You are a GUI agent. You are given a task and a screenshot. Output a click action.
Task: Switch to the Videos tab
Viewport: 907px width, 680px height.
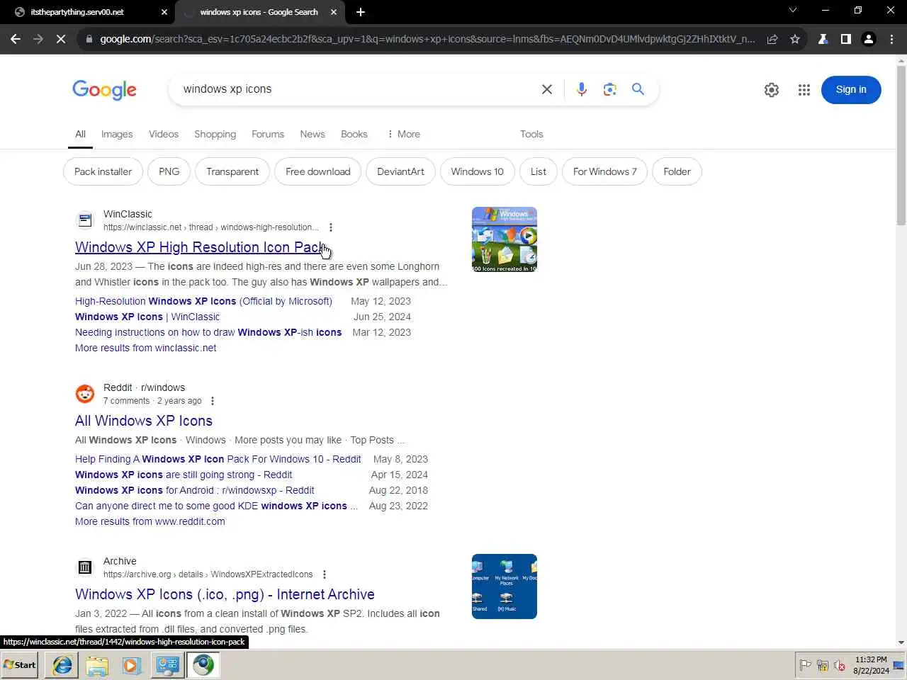164,134
